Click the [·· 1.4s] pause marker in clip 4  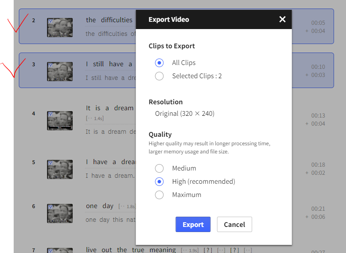(x=95, y=118)
